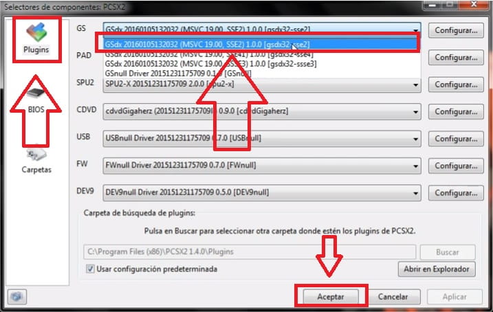Screen dimensions: 493x312
Task: Open the Carpetas section in sidebar
Action: pos(36,161)
